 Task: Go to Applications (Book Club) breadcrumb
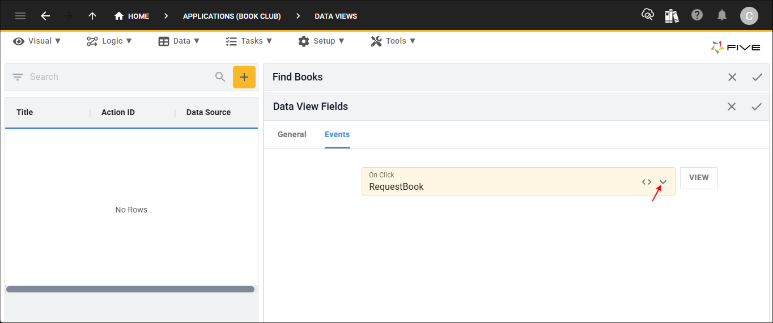pos(232,16)
